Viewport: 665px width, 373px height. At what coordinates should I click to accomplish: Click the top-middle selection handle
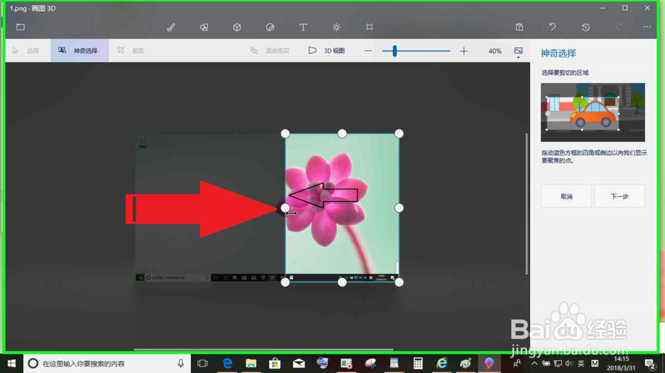(x=342, y=134)
